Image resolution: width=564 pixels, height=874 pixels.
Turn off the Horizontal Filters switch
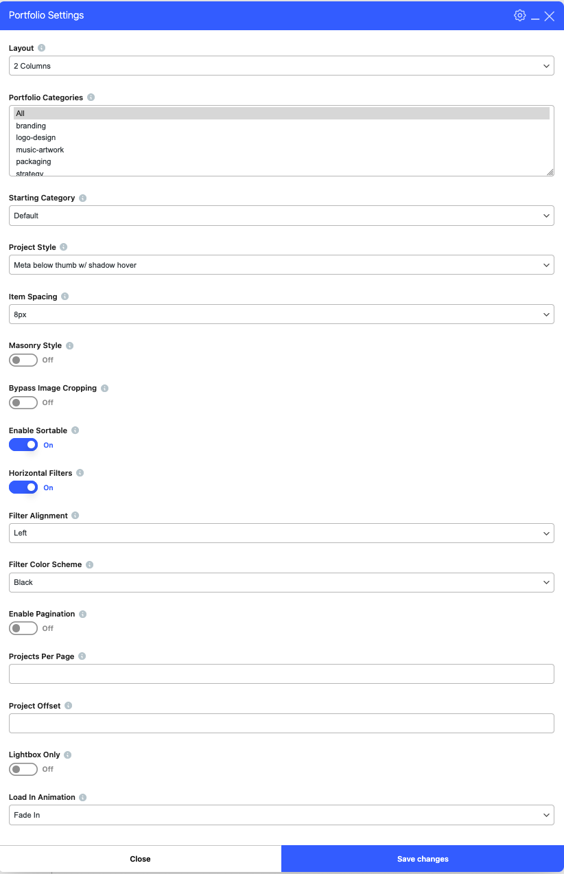pos(23,487)
